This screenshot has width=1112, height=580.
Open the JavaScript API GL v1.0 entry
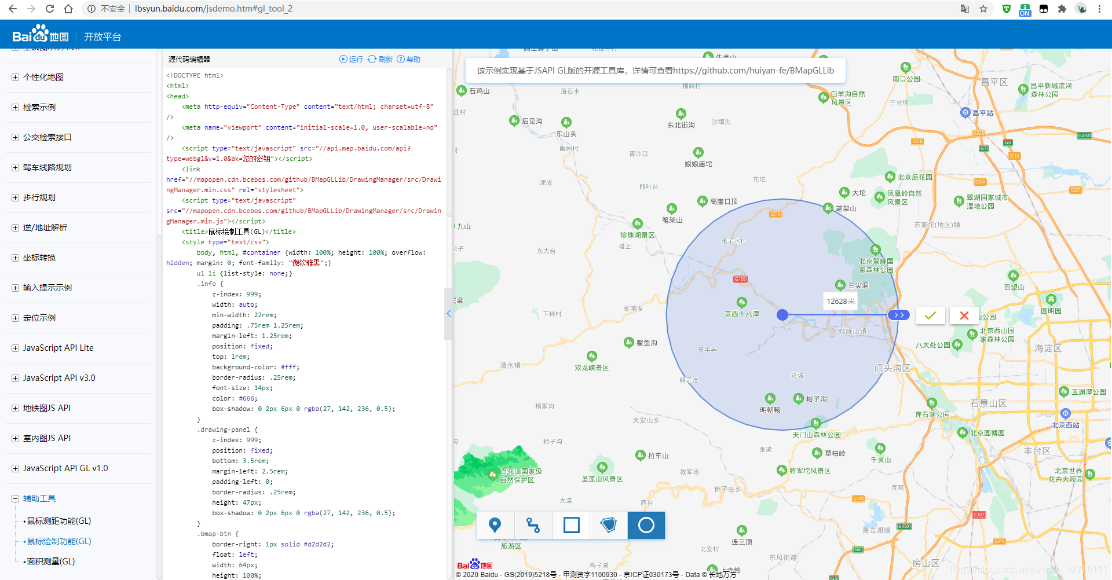65,468
